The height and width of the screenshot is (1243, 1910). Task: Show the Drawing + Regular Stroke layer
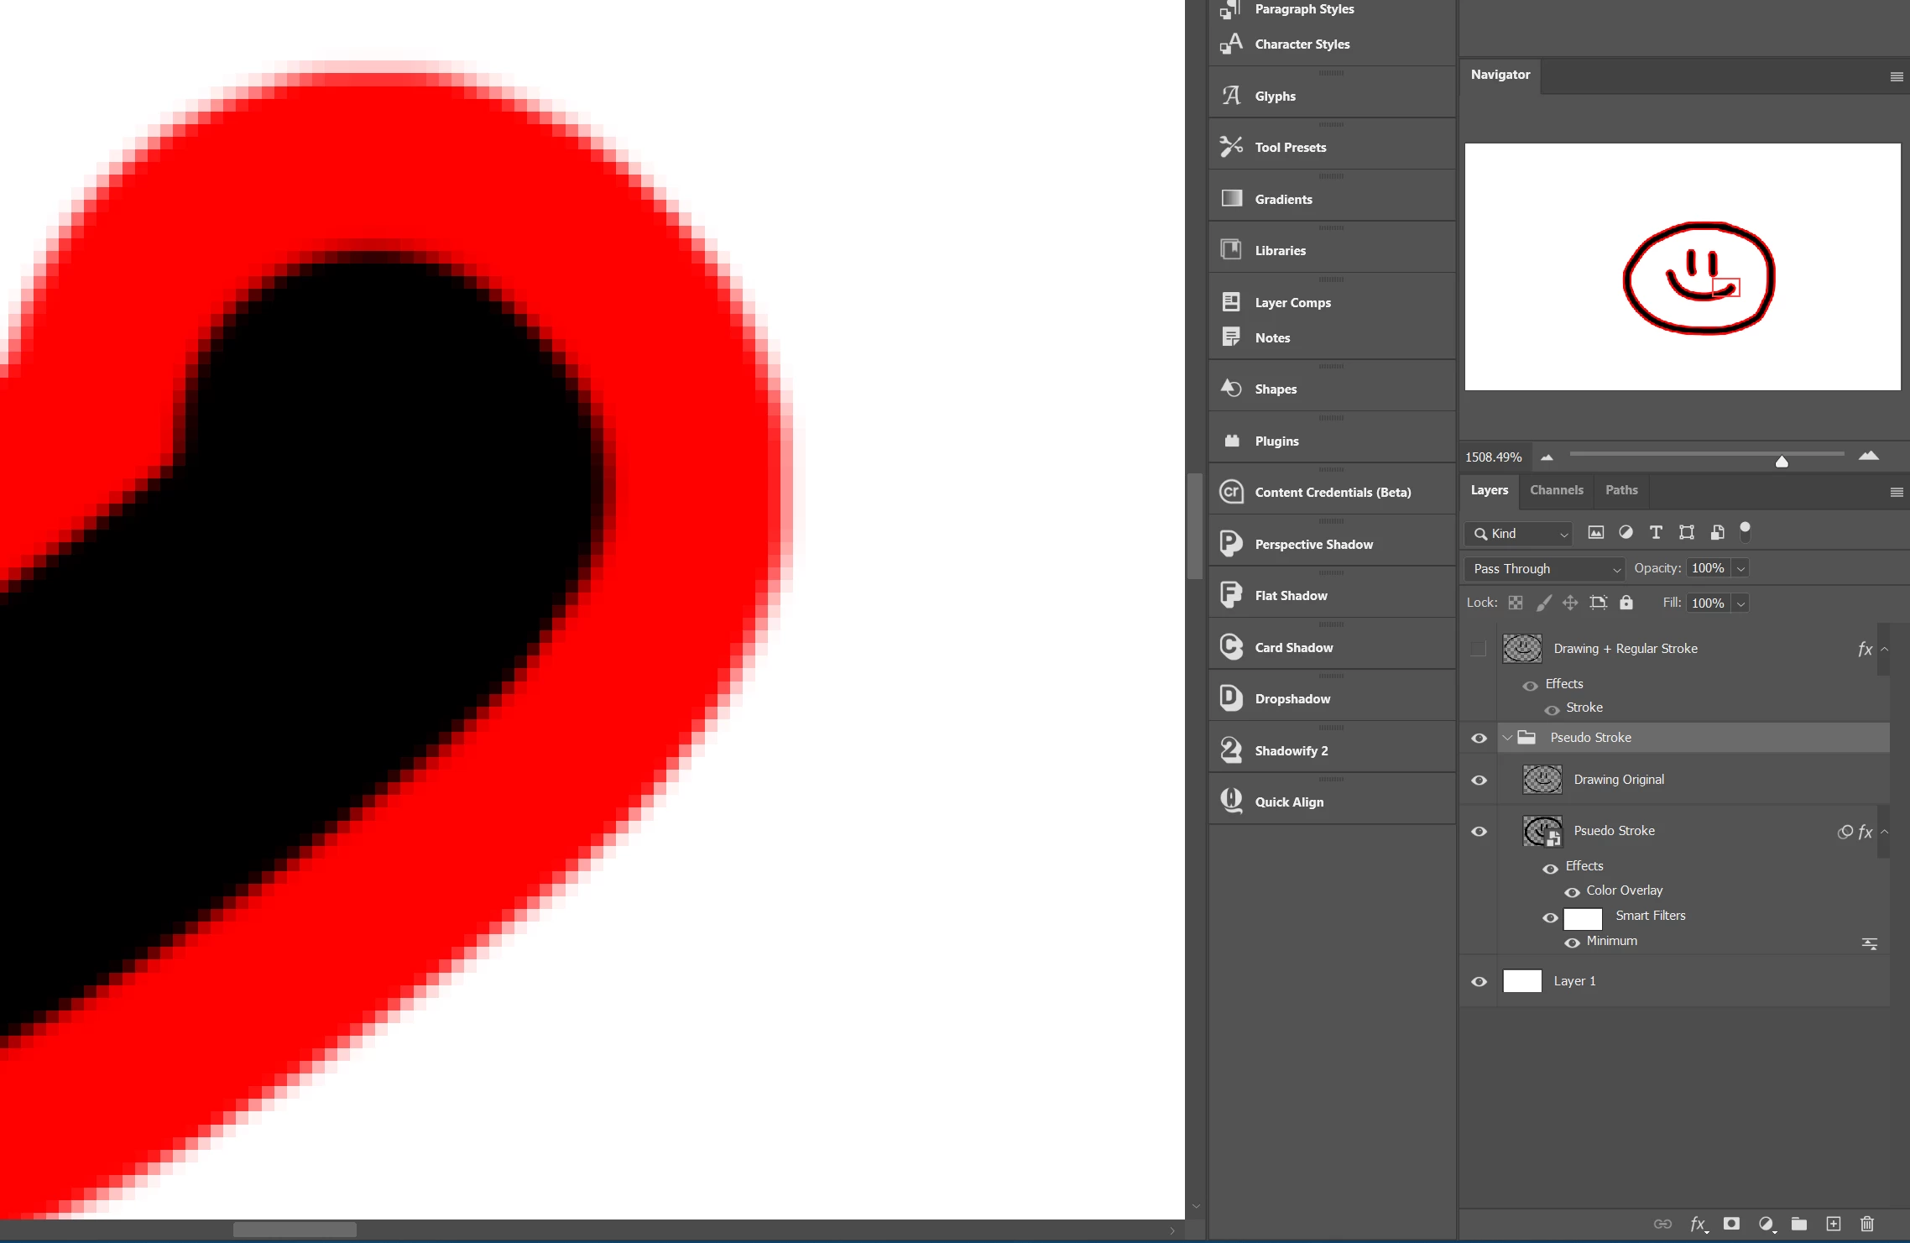[1479, 649]
